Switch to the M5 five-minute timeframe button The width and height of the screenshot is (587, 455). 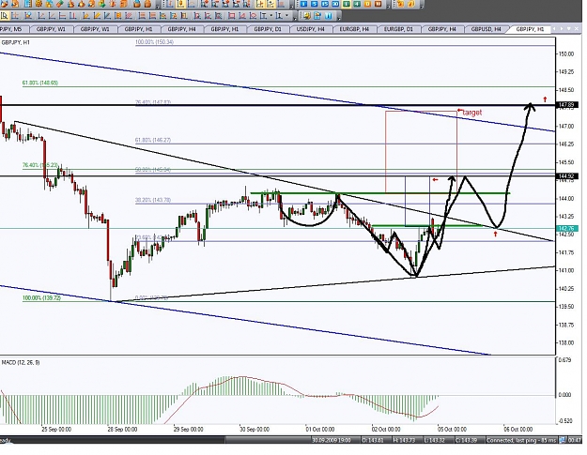click(x=314, y=4)
